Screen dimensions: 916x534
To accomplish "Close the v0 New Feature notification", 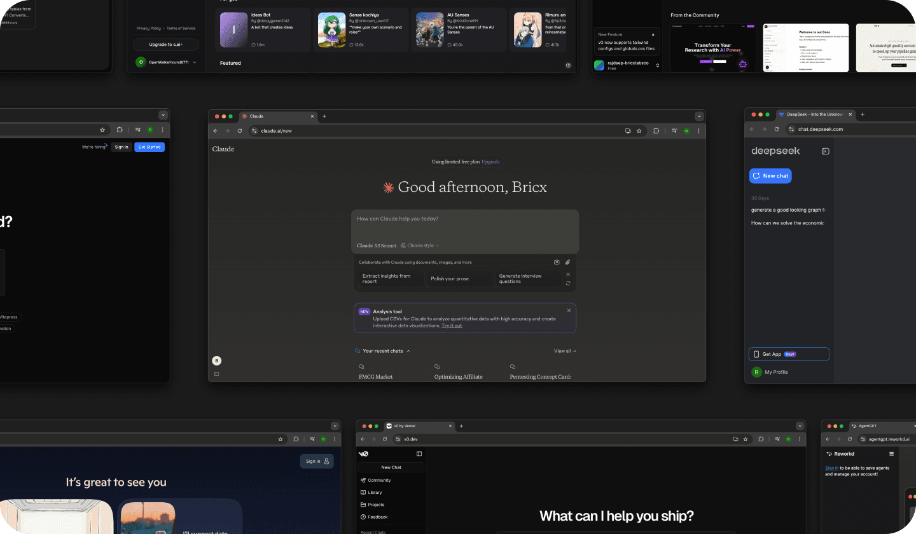I will click(653, 34).
